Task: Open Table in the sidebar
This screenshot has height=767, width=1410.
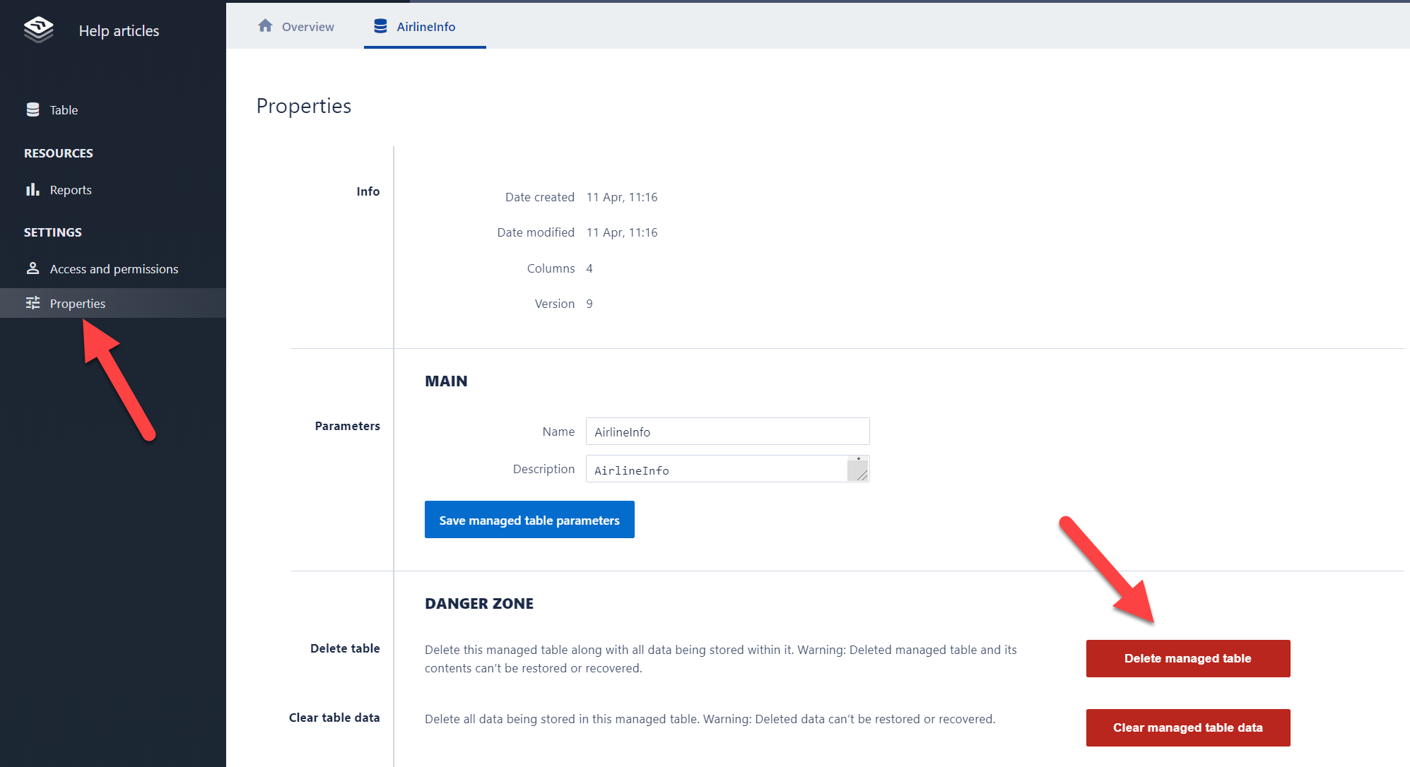Action: [64, 110]
